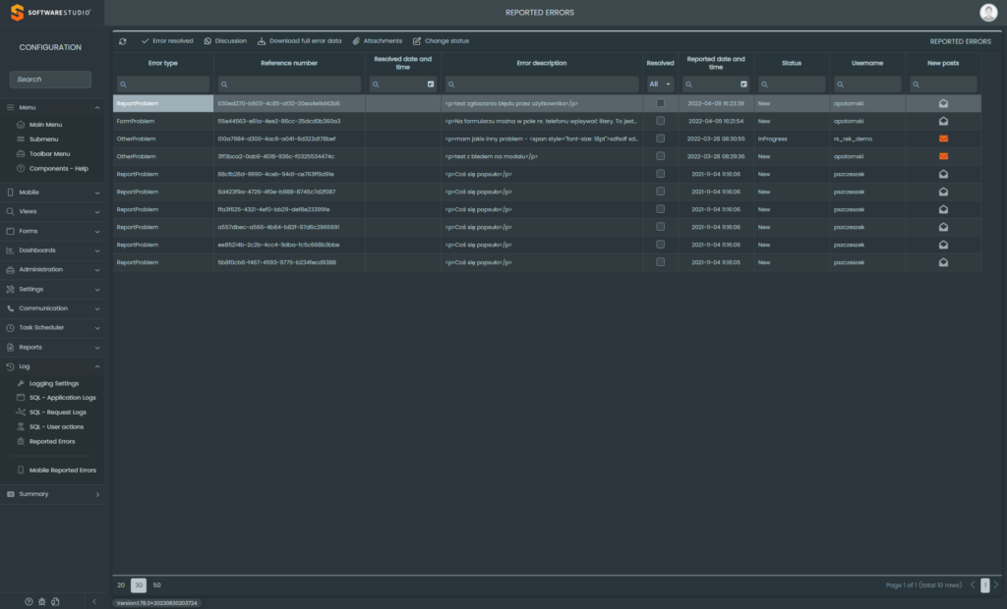The height and width of the screenshot is (609, 1007).
Task: Expand the Dashboards sidebar section
Action: point(52,250)
